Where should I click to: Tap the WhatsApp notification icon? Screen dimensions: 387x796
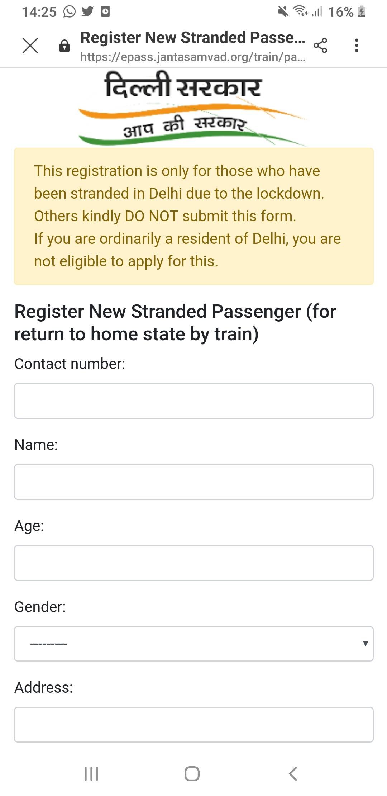[x=70, y=12]
